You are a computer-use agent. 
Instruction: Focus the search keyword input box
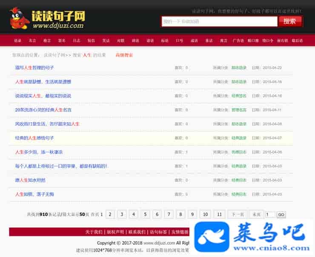coord(219,21)
